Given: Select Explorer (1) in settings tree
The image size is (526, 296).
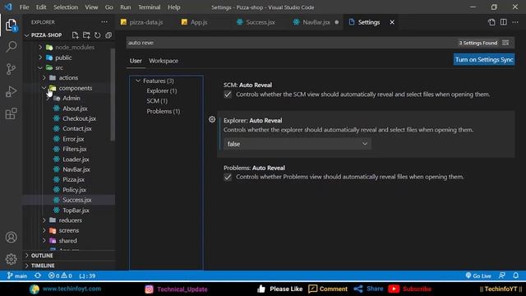Looking at the screenshot, I should pyautogui.click(x=162, y=91).
